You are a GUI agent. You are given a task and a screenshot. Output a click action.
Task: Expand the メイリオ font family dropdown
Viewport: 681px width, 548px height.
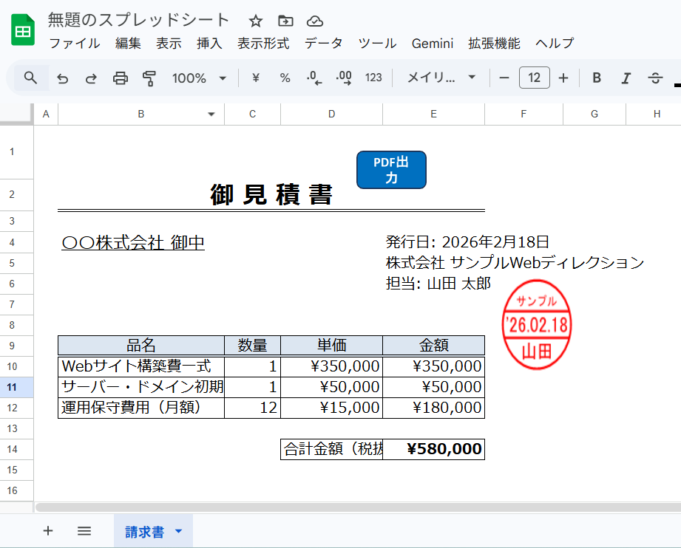coord(441,78)
